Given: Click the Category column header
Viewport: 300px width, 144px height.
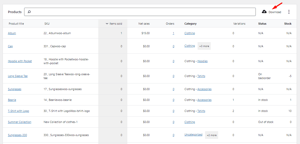Looking at the screenshot, I should coord(190,24).
